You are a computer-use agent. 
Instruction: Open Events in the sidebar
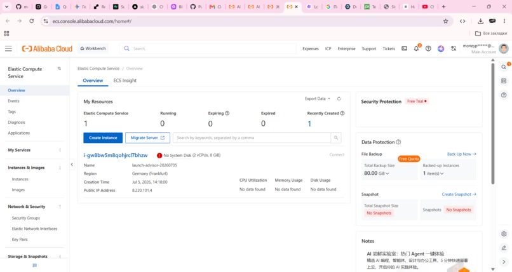tap(14, 101)
